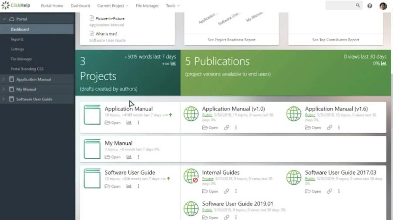Open File Manager in the top bar
Screen dimensions: 393x220
coord(147,6)
